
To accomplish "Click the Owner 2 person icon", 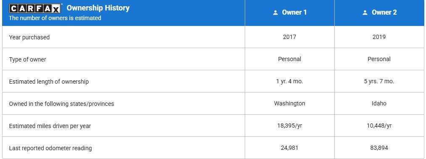I will (365, 13).
